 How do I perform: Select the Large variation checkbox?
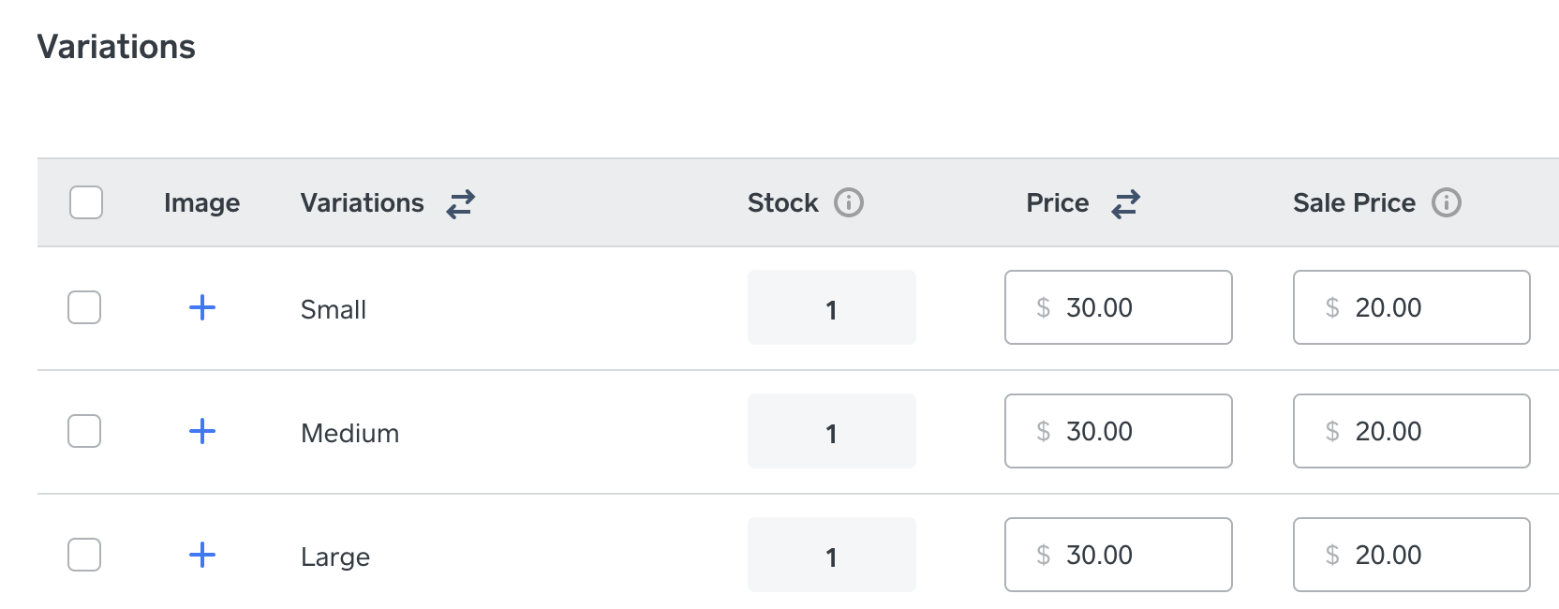point(84,555)
